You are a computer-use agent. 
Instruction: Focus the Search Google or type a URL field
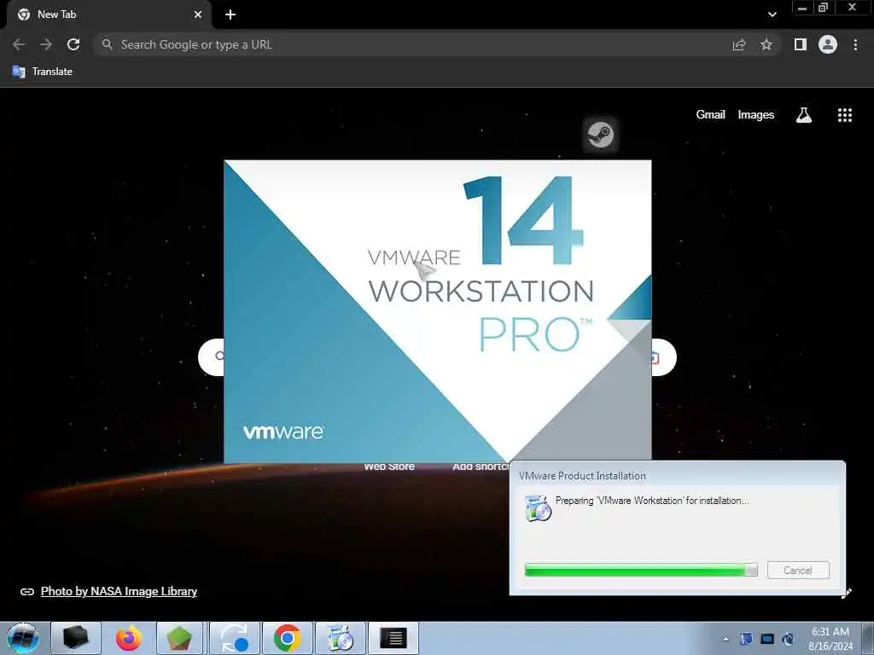point(412,44)
